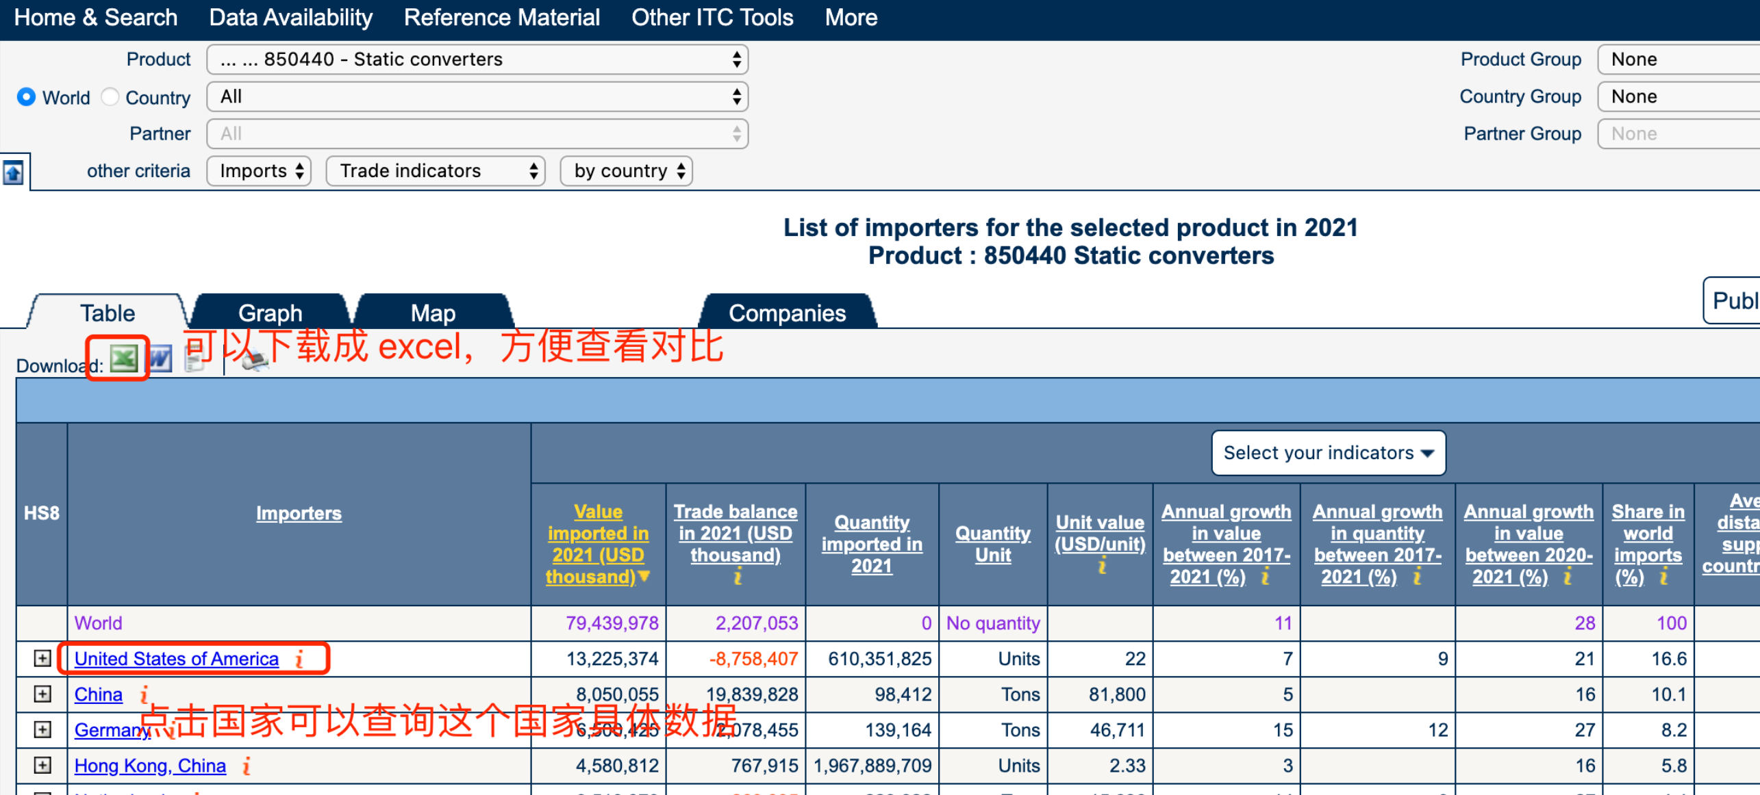Sort by Importers column header
Image resolution: width=1760 pixels, height=795 pixels.
[x=299, y=513]
